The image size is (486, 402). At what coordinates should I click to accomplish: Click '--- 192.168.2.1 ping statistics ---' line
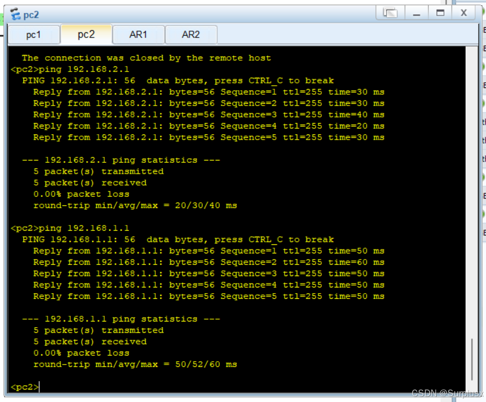[121, 160]
